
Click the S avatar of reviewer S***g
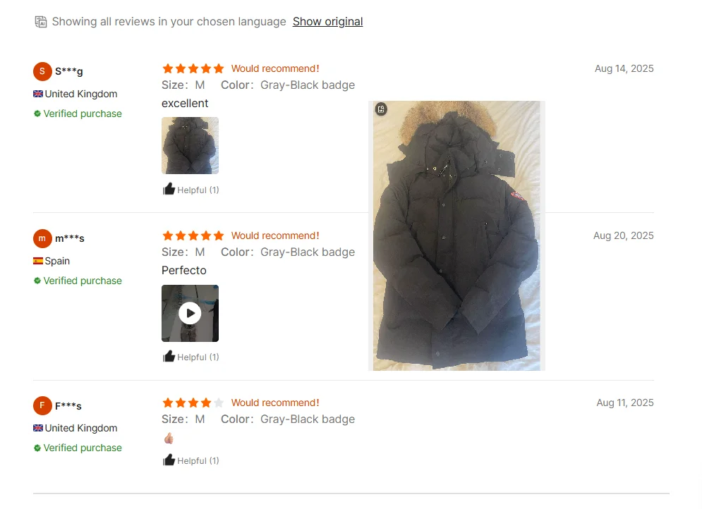point(42,71)
